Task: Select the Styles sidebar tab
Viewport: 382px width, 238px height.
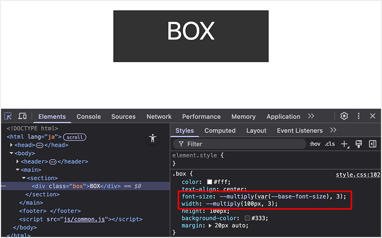Action: 184,131
